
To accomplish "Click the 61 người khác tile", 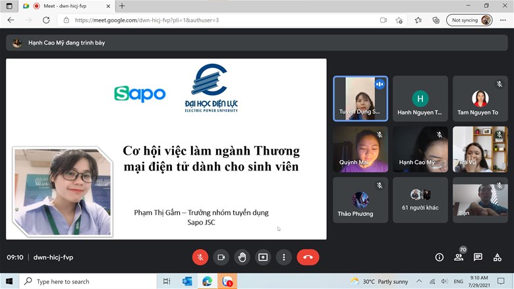I will pos(420,199).
